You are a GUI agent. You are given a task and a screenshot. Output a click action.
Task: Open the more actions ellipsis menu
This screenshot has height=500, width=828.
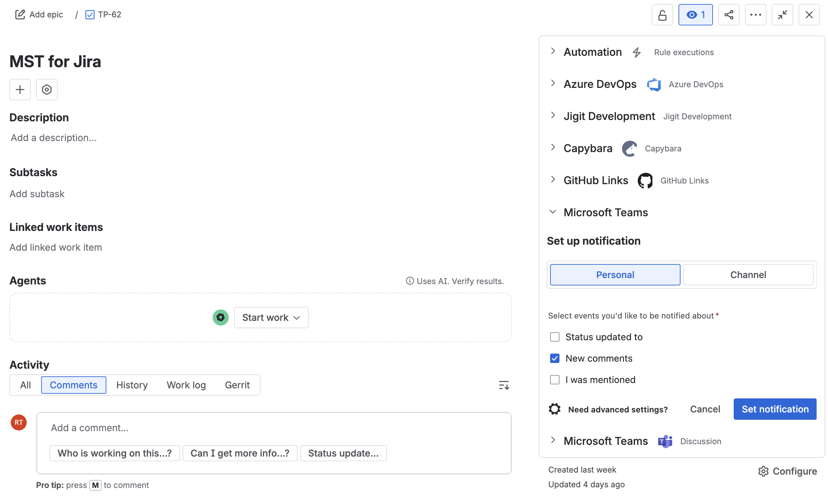(x=755, y=15)
